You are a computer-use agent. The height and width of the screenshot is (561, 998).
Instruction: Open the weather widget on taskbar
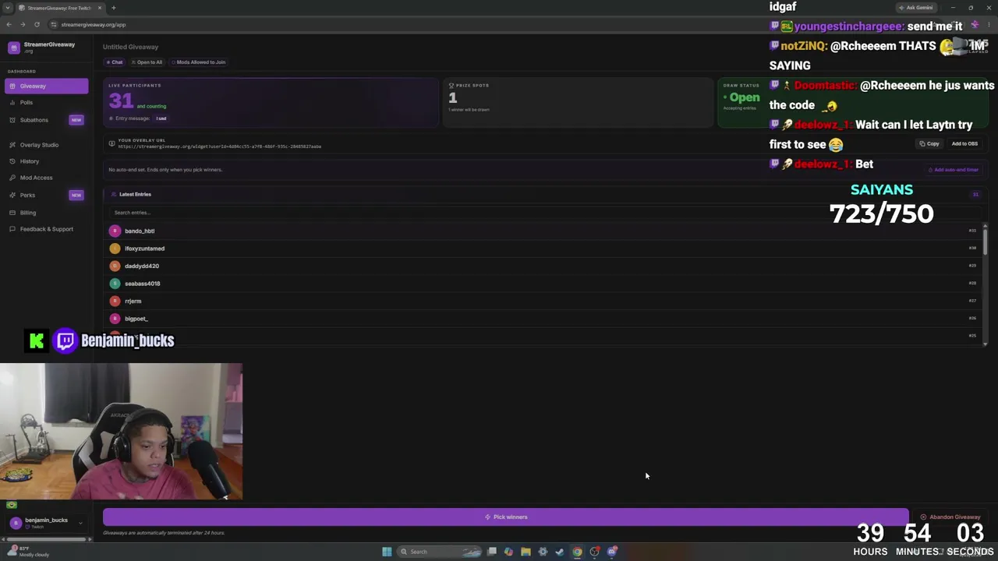point(28,552)
